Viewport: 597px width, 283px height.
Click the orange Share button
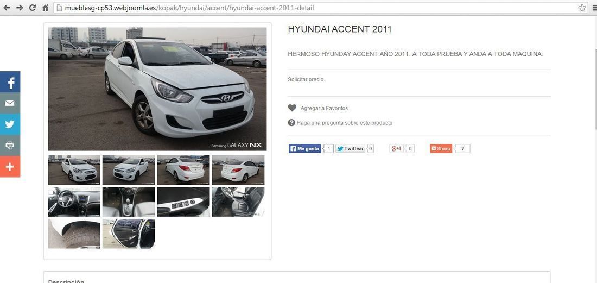(x=441, y=148)
